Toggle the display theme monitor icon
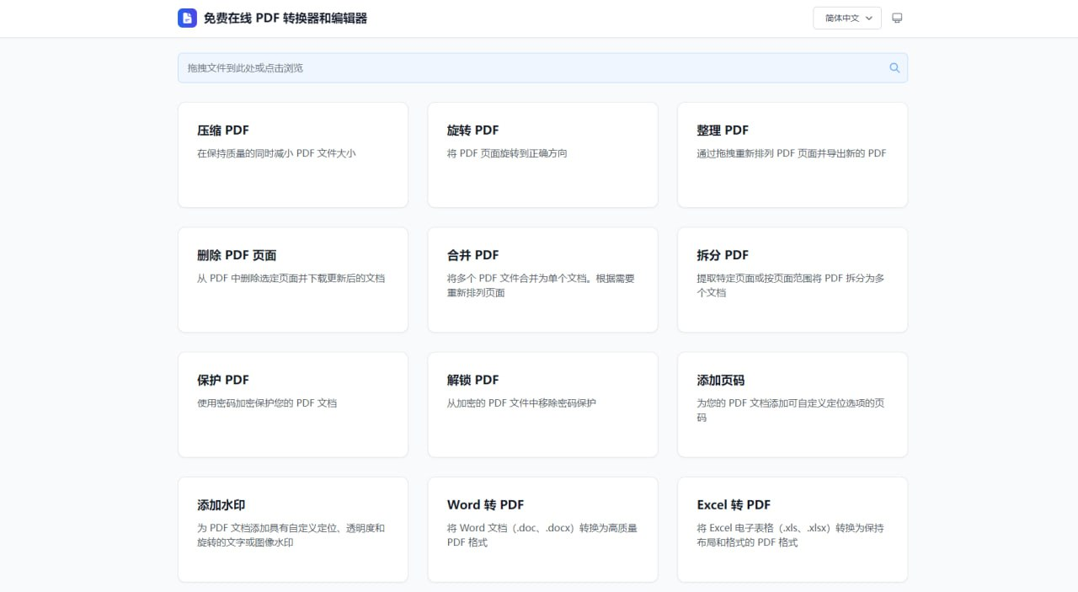The width and height of the screenshot is (1078, 592). point(897,18)
